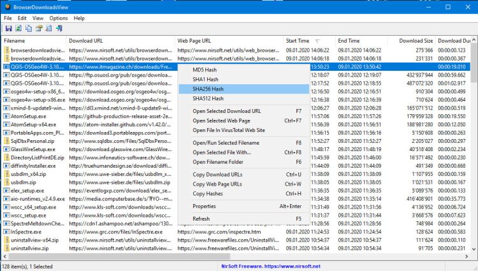Click the status text 128 item(s), 1 Selected

pos(27,267)
